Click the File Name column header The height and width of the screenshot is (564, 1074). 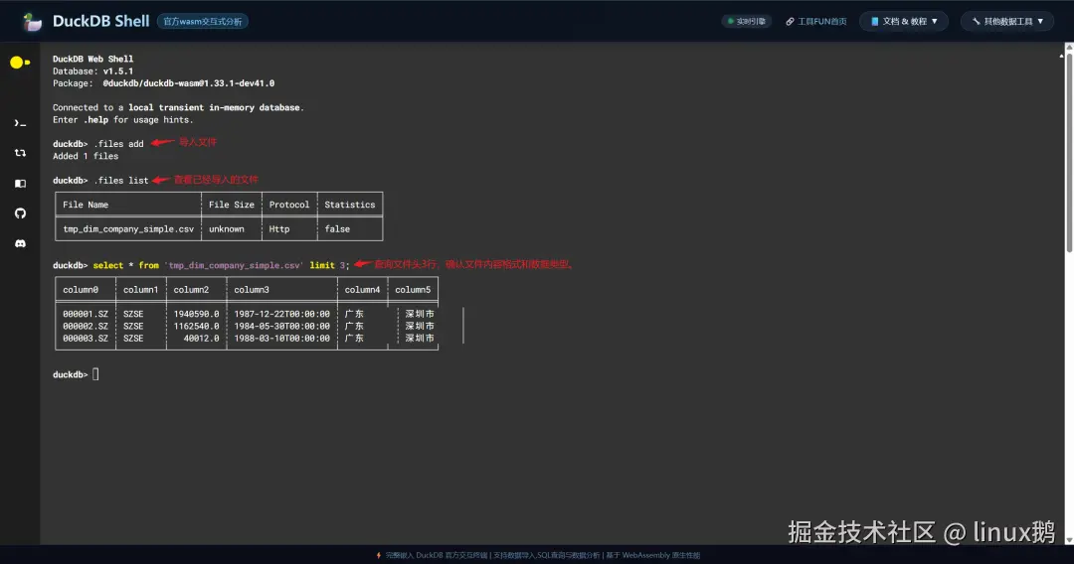[x=86, y=205]
